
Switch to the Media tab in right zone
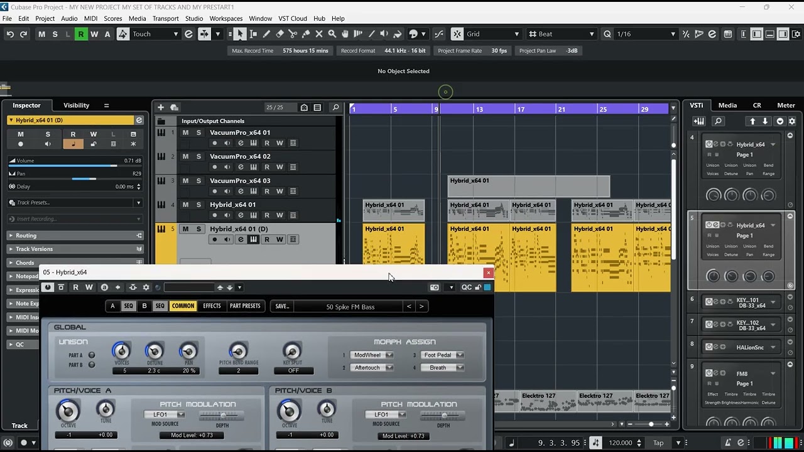coord(727,105)
